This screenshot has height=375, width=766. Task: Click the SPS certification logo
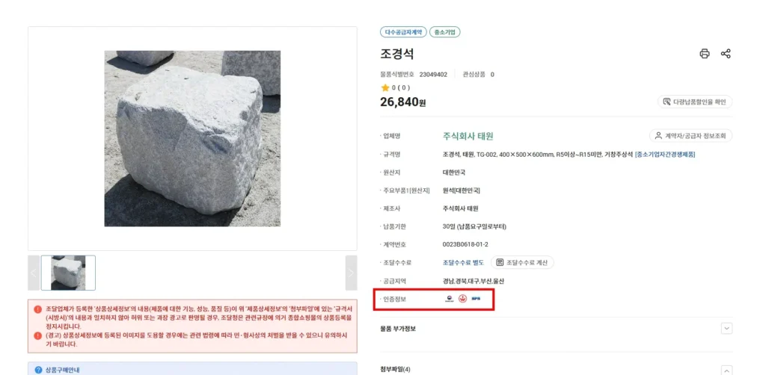476,299
